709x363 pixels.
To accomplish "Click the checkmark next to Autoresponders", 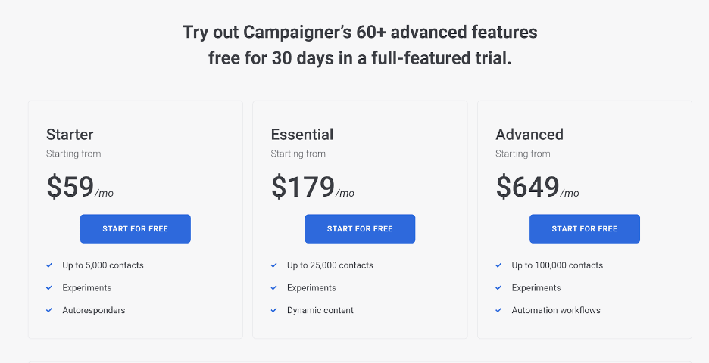I will (49, 310).
